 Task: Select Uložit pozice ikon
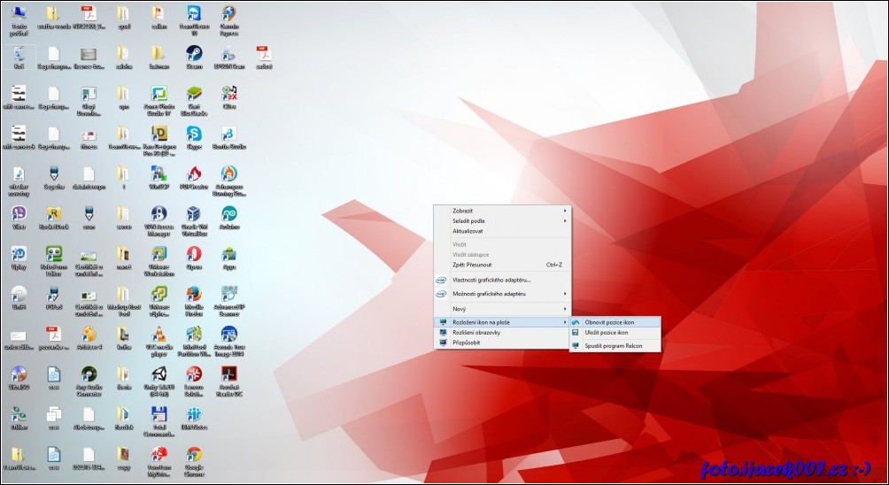point(607,332)
